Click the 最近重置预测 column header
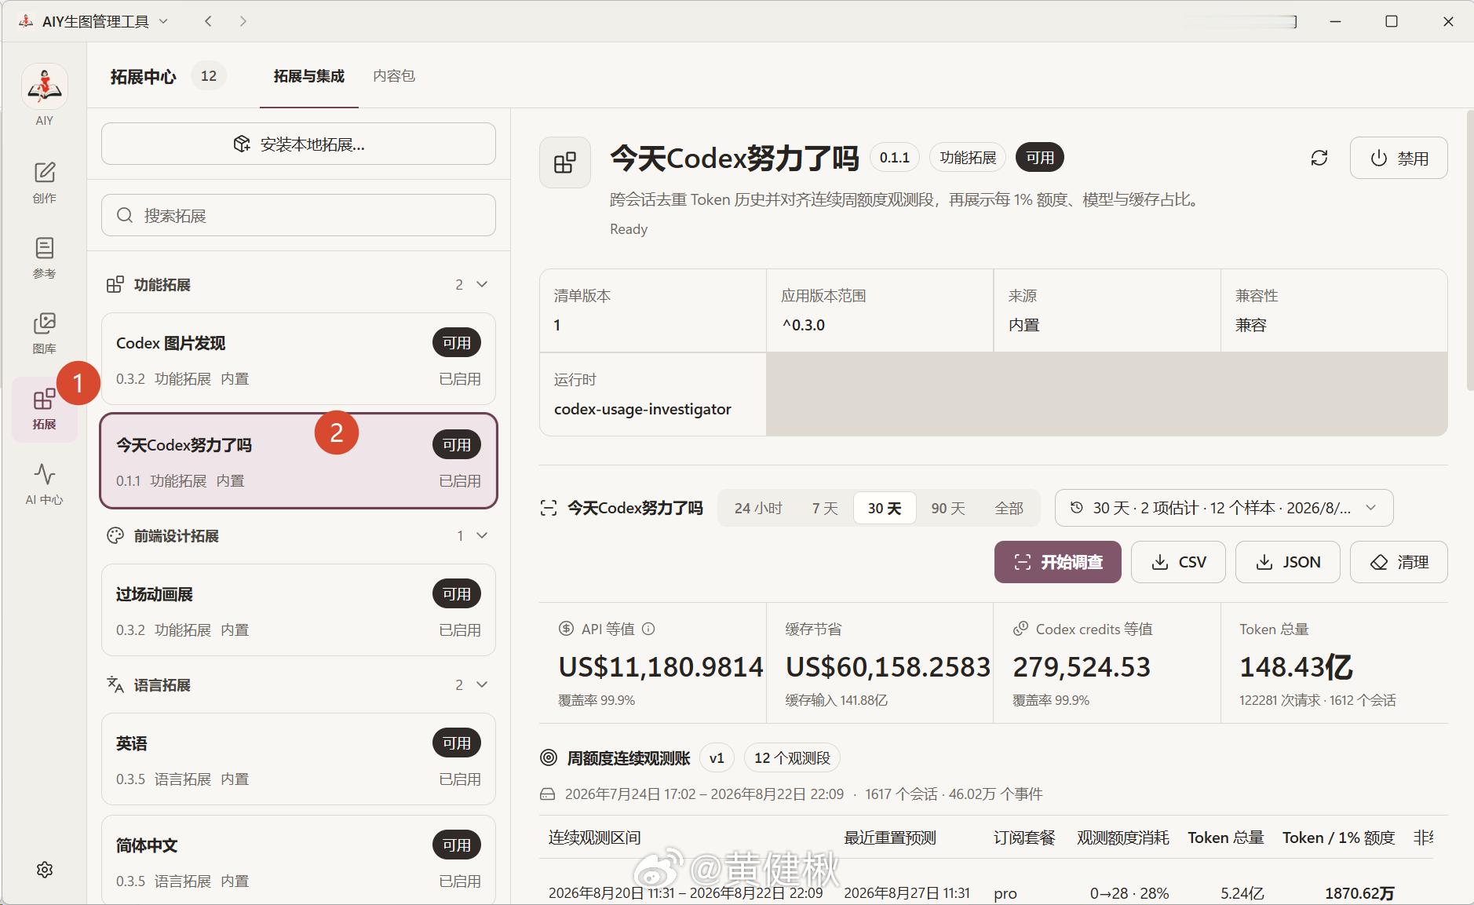 tap(890, 837)
